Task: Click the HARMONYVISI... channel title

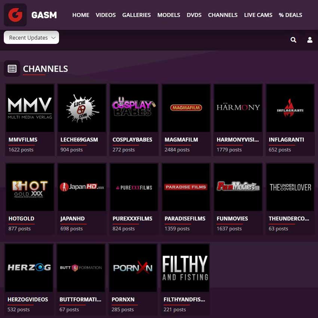Action: (x=238, y=140)
